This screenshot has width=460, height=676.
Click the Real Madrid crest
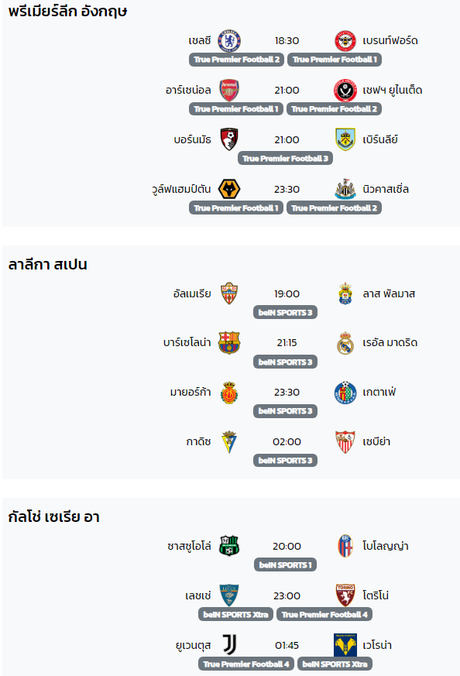pyautogui.click(x=345, y=343)
